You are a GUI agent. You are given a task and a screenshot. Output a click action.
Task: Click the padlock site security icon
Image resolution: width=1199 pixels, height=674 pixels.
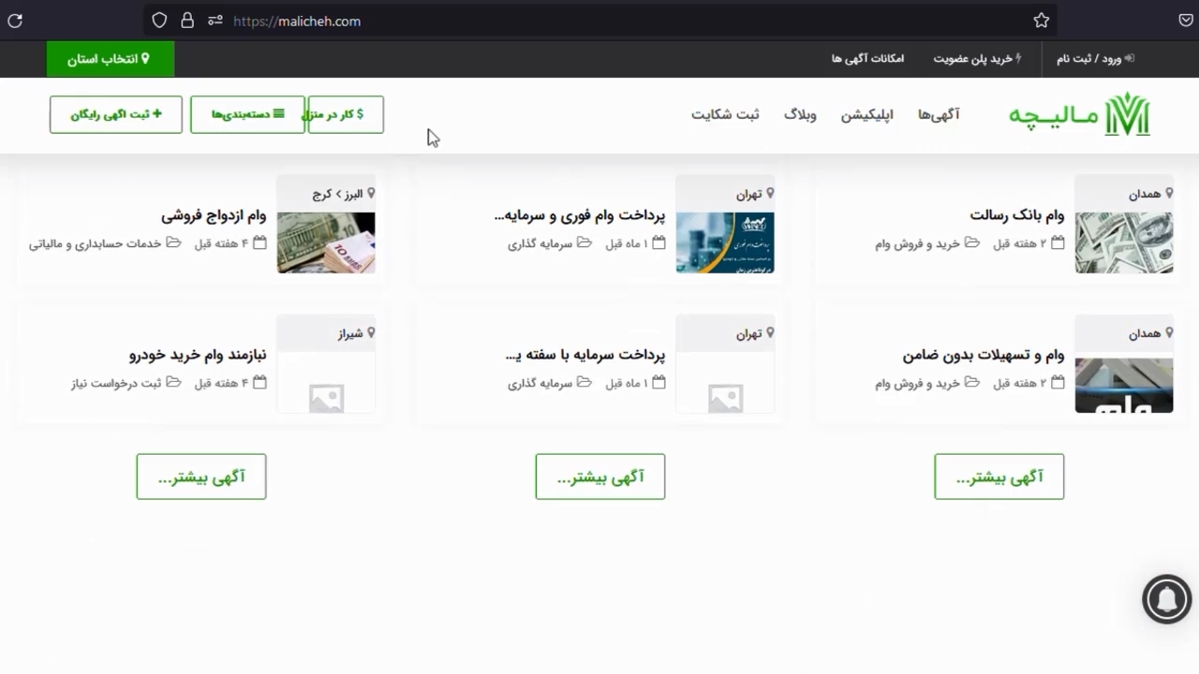(187, 21)
